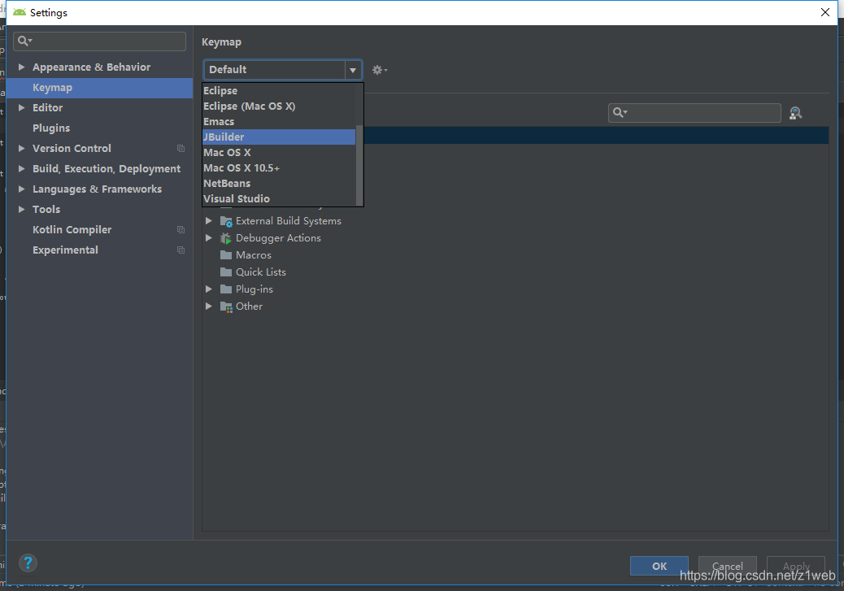Open the Default keymap dropdown arrow
Image resolution: width=844 pixels, height=591 pixels.
click(353, 70)
